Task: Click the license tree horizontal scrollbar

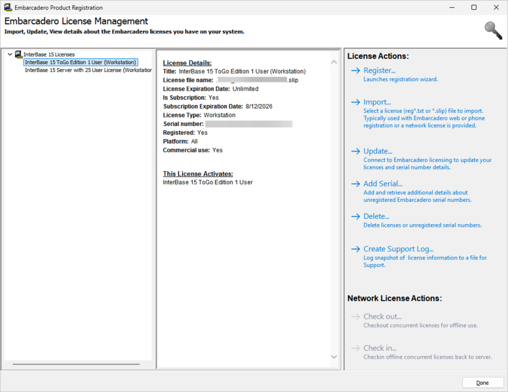Action: (76, 364)
